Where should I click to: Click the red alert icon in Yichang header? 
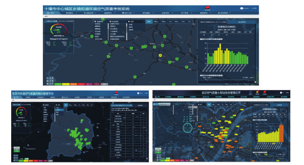(x=116, y=93)
